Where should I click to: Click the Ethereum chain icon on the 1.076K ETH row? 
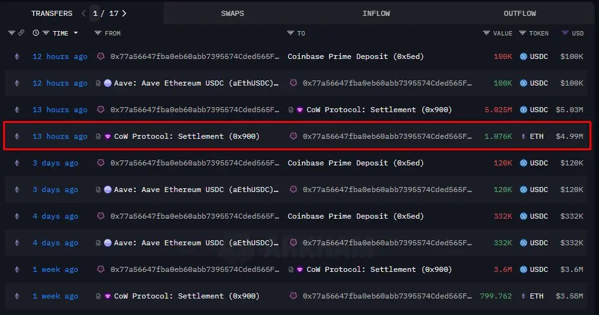pyautogui.click(x=17, y=136)
